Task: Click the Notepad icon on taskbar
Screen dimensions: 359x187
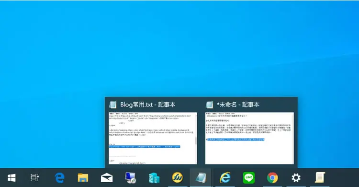Action: coord(201,178)
